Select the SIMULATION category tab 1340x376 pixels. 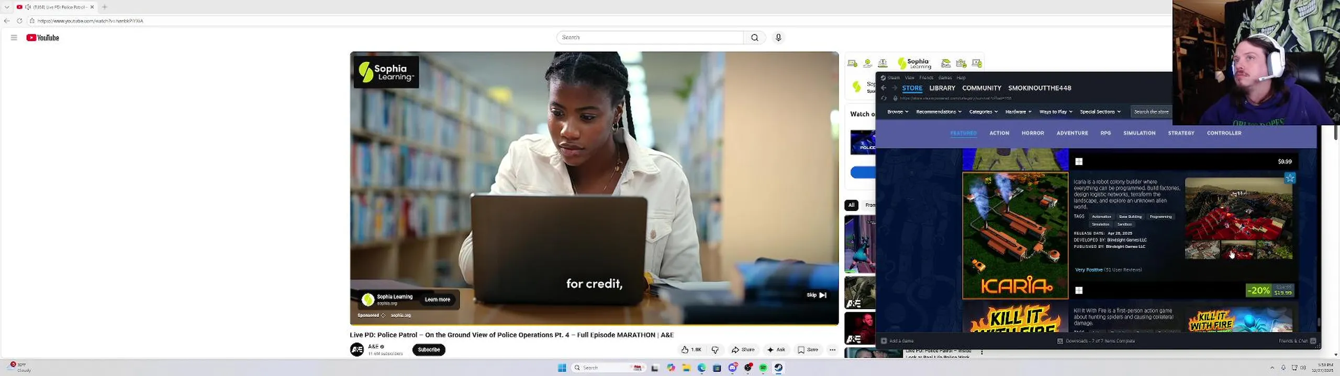click(1139, 133)
